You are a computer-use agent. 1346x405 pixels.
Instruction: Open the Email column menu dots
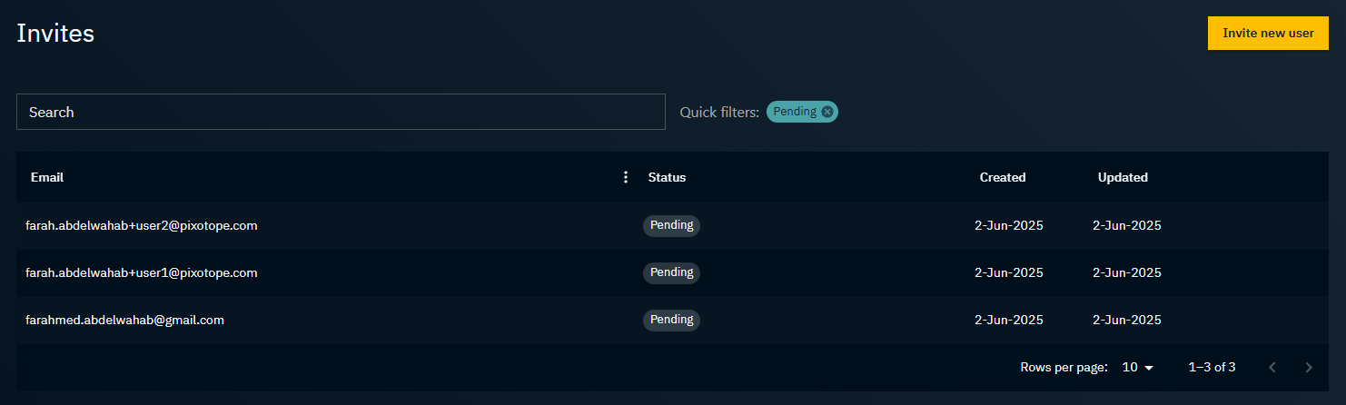tap(625, 177)
